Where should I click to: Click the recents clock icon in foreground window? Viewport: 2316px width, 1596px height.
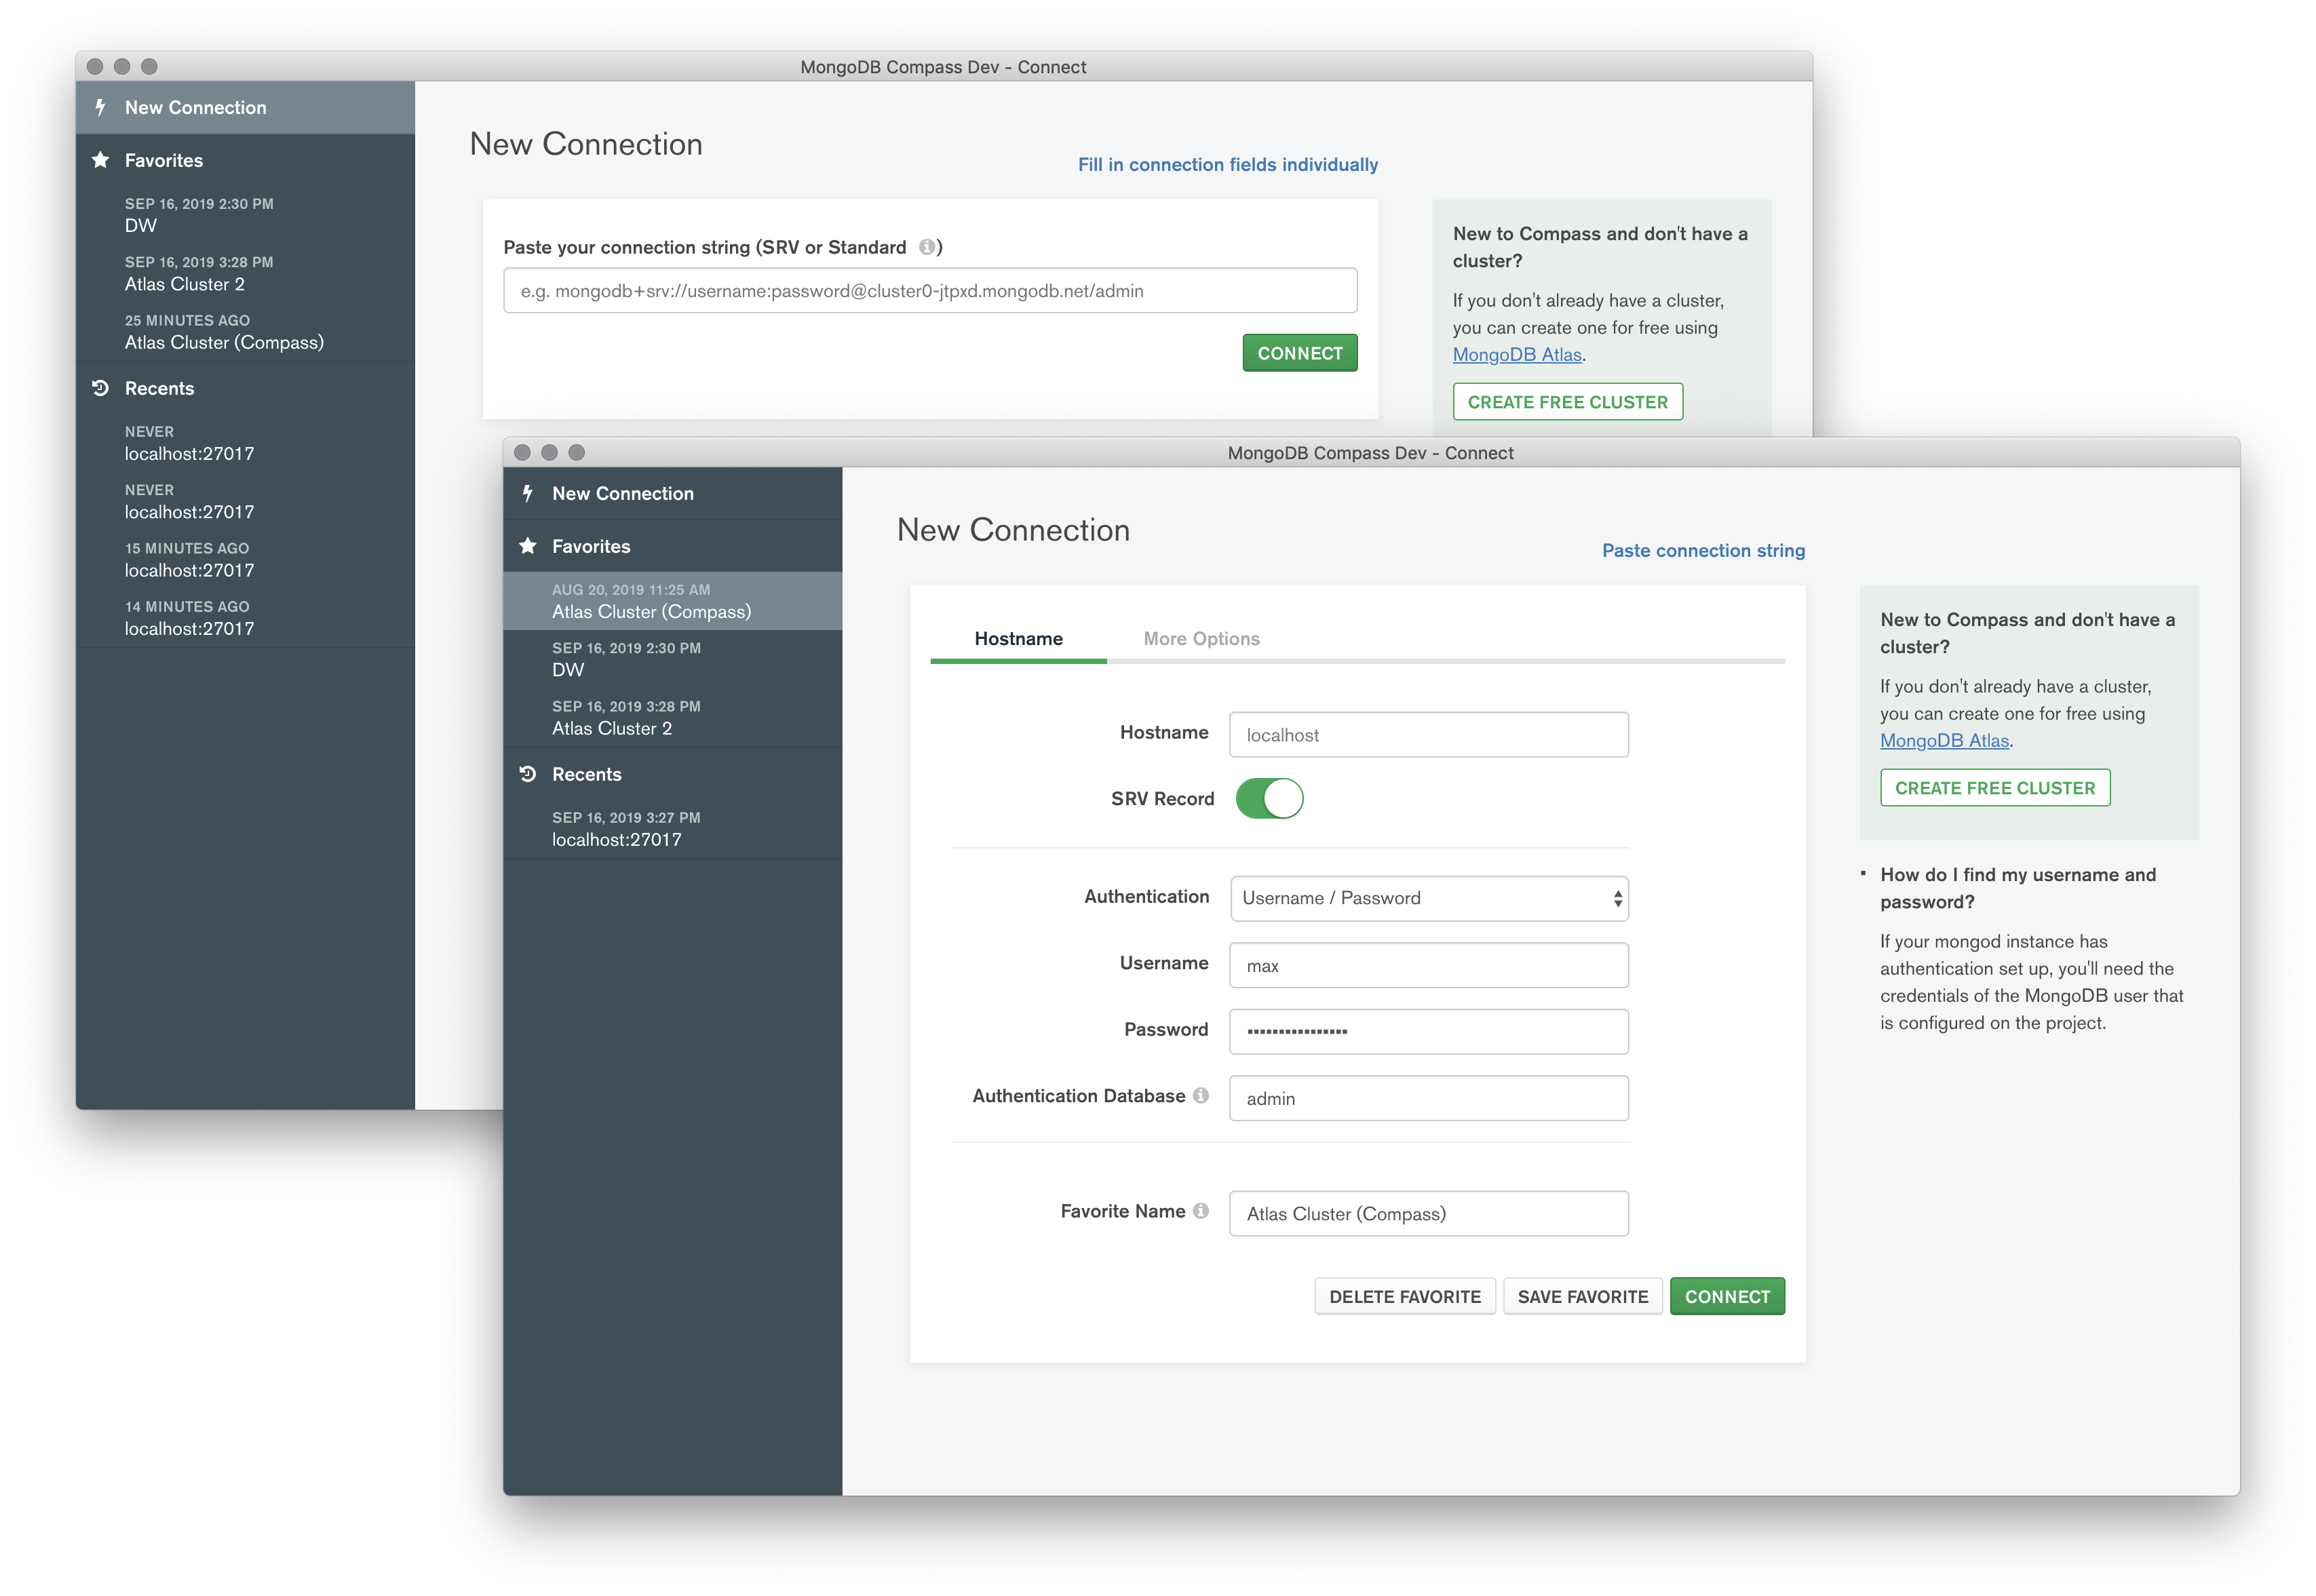[530, 774]
